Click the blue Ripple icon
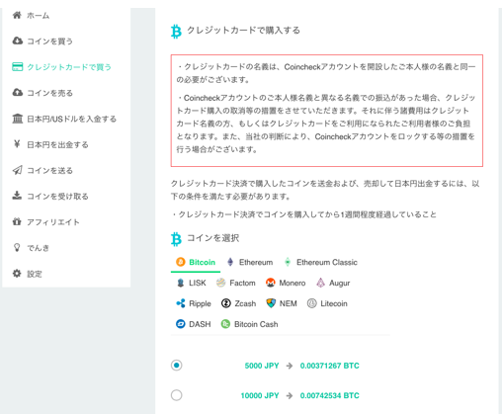Image resolution: width=502 pixels, height=415 pixels. [x=181, y=303]
